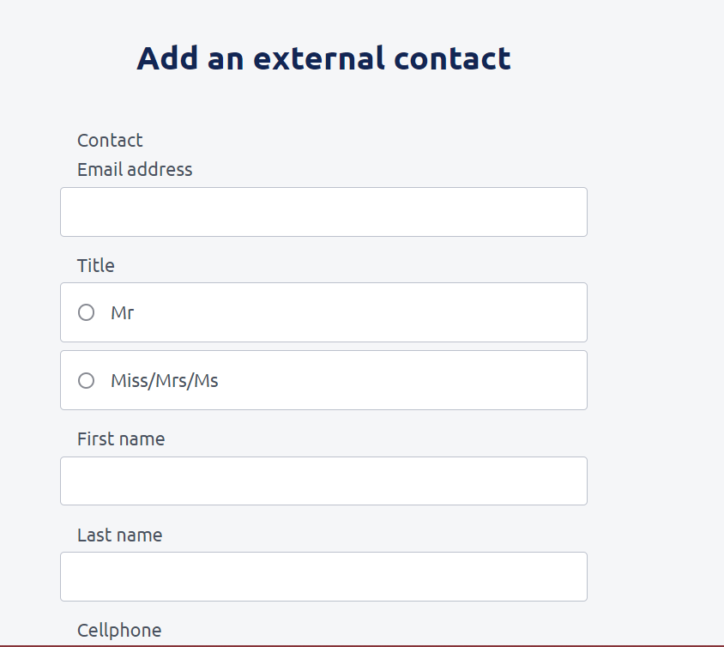Screen dimensions: 724x647
Task: Click the "Contact" section legend
Action: point(110,140)
